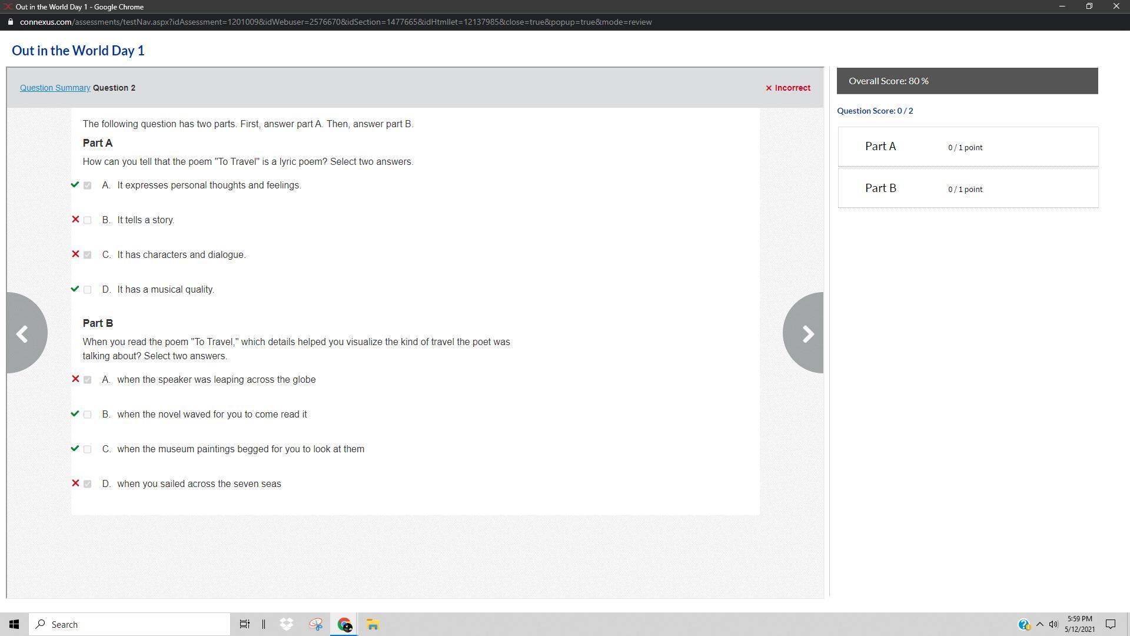Open Task View icon in taskbar
The image size is (1130, 636).
[x=244, y=624]
